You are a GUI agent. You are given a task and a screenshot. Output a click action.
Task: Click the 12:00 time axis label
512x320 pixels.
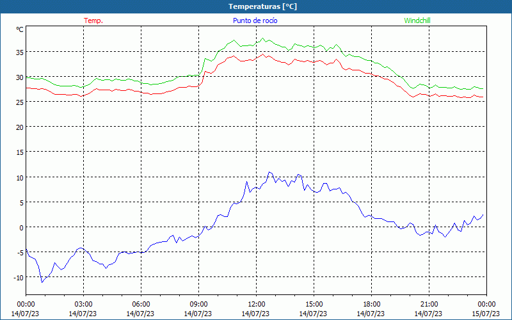257,305
